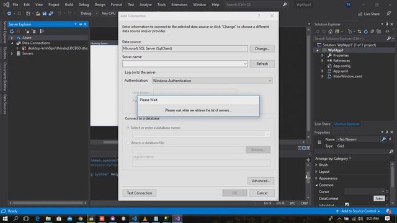This screenshot has width=397, height=223.
Task: Open the Build menu
Action: click(69, 4)
